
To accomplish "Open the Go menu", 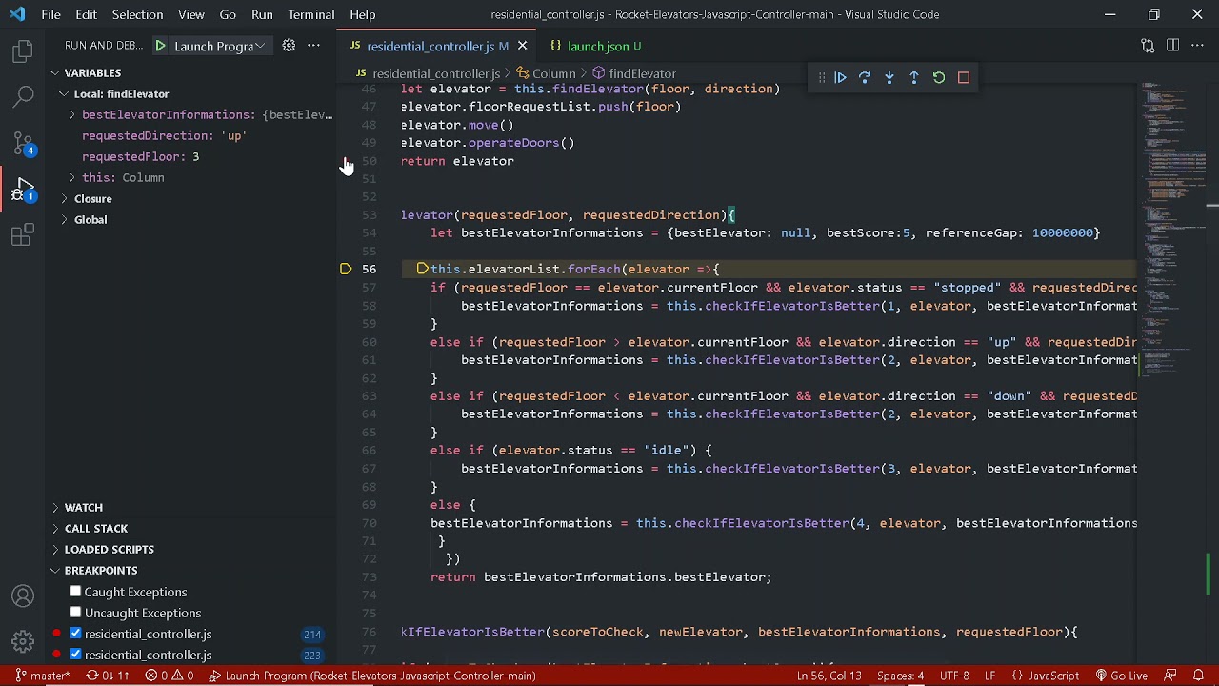I will (x=228, y=14).
